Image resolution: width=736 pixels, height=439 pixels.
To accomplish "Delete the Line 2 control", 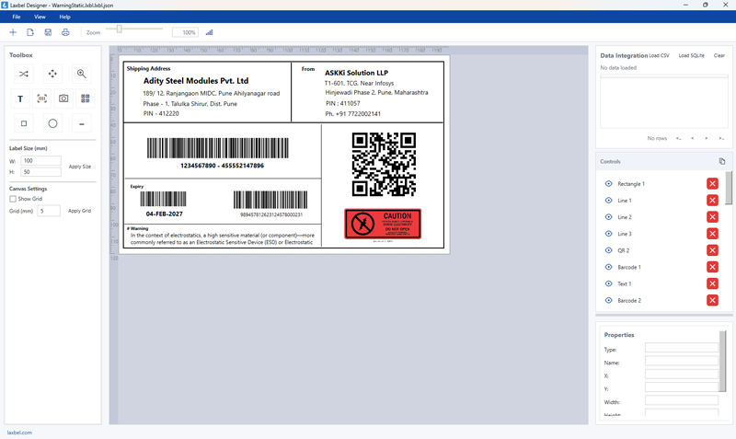I will 712,217.
